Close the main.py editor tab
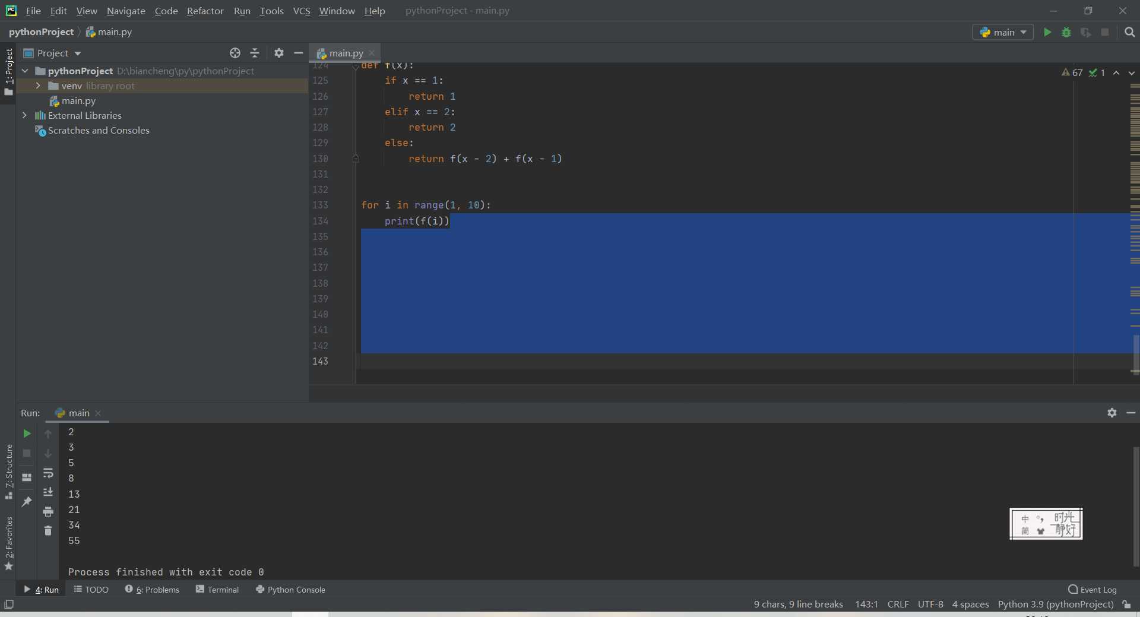This screenshot has width=1140, height=617. [x=372, y=53]
